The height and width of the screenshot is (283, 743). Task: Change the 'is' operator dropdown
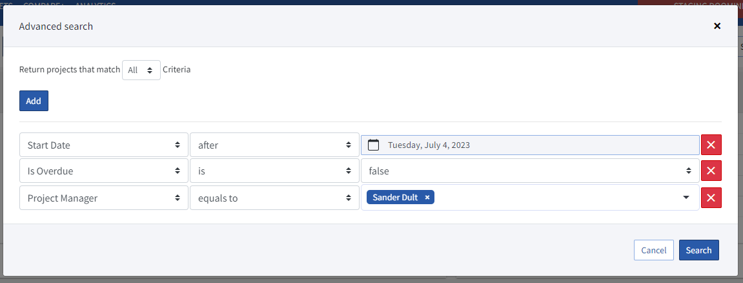274,171
